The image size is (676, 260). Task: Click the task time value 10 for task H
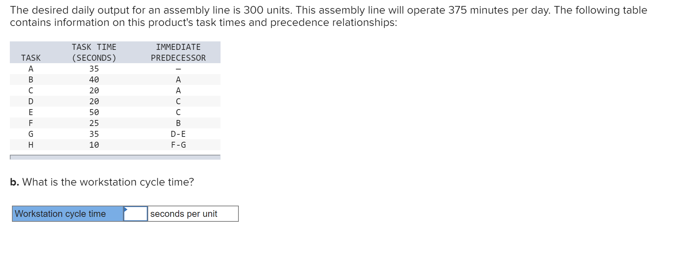(94, 145)
